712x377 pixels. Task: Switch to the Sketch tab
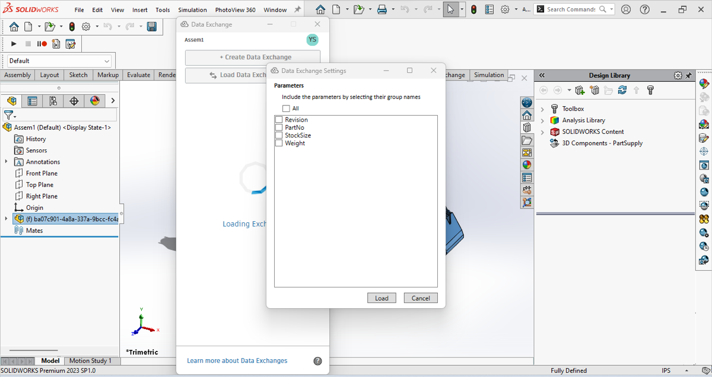click(x=78, y=75)
